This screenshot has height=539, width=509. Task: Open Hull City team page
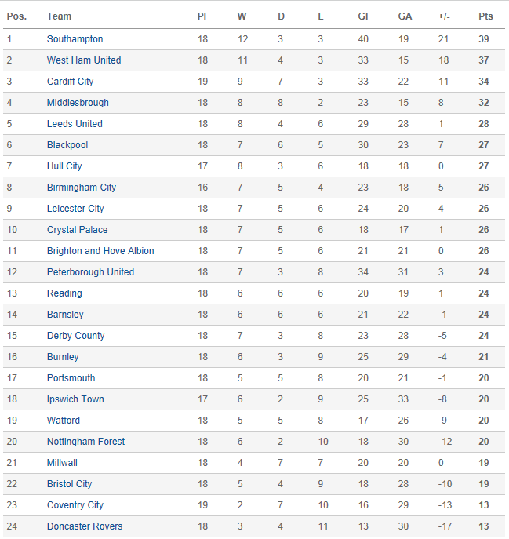64,166
